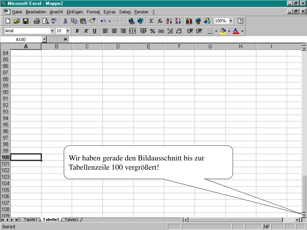Open the Daten menu
This screenshot has width=307, height=230.
click(x=125, y=12)
